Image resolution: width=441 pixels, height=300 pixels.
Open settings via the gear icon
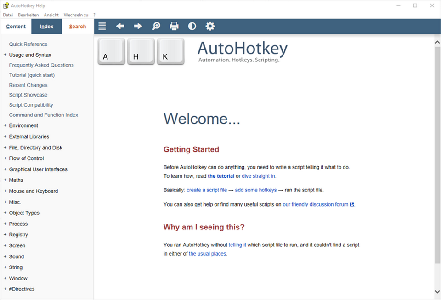tap(209, 26)
